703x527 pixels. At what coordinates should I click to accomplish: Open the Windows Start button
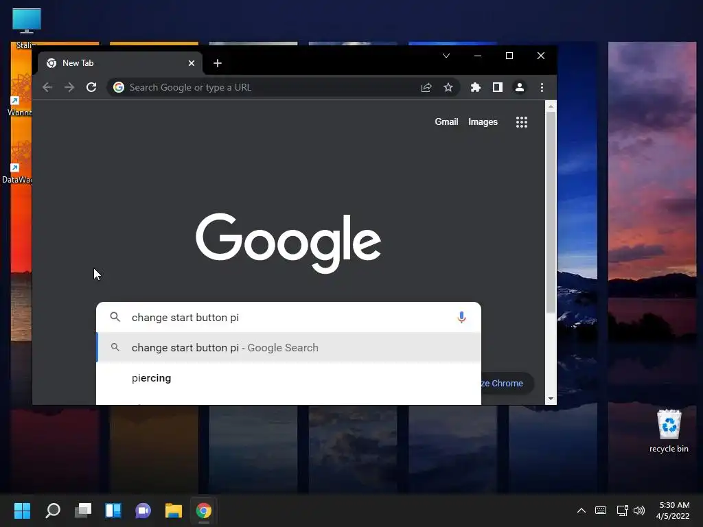coord(22,511)
